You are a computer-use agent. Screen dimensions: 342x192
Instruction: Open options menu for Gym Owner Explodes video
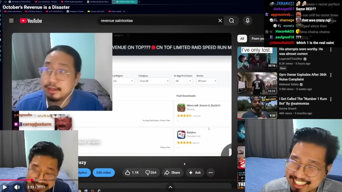pyautogui.click(x=331, y=75)
